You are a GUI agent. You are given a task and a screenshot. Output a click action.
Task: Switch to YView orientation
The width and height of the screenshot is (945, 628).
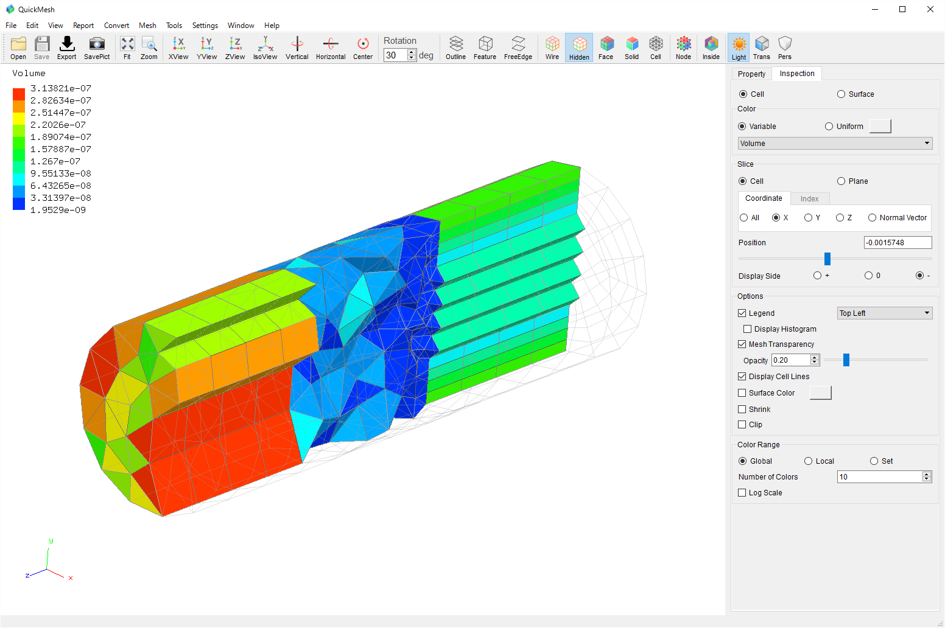tap(206, 47)
